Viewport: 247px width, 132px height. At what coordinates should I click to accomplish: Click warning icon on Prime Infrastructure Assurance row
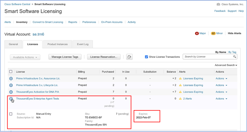(180, 79)
